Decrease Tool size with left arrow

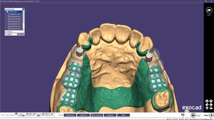coord(27,114)
